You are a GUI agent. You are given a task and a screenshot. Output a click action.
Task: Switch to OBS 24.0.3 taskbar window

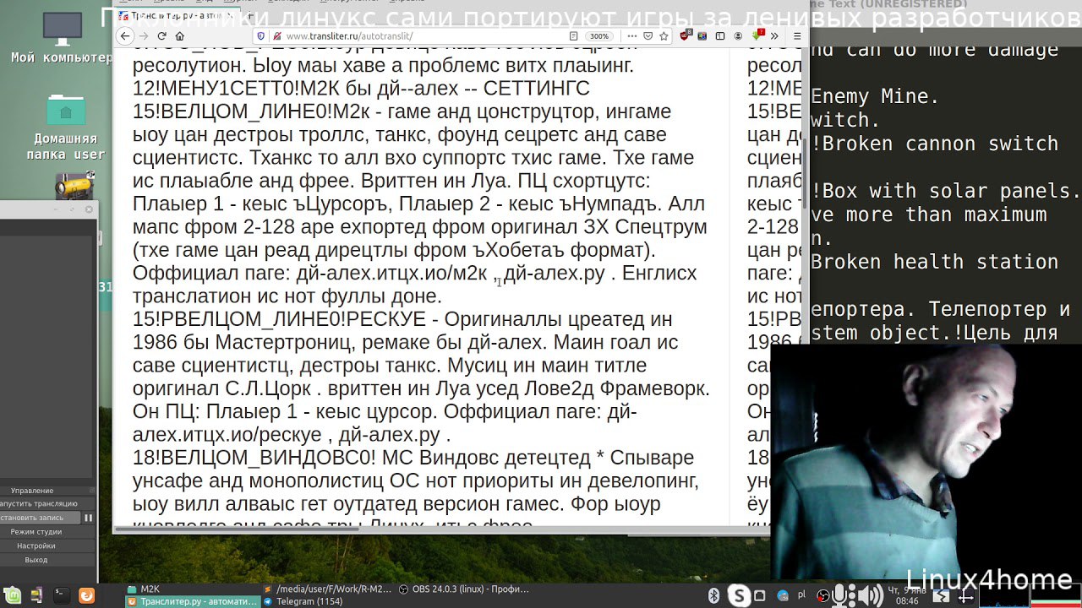pyautogui.click(x=463, y=589)
